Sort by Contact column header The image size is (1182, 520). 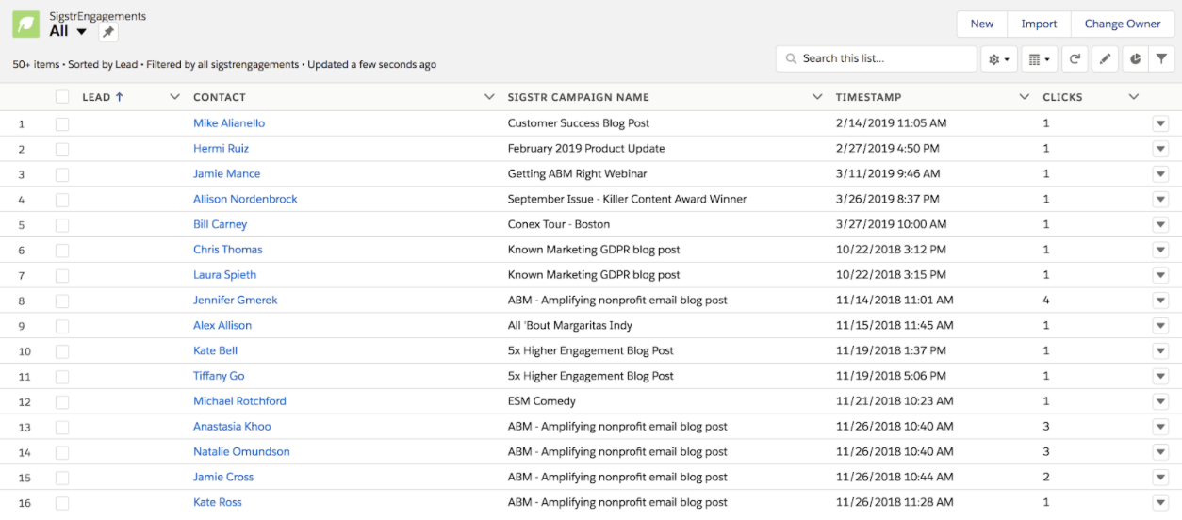click(x=220, y=97)
